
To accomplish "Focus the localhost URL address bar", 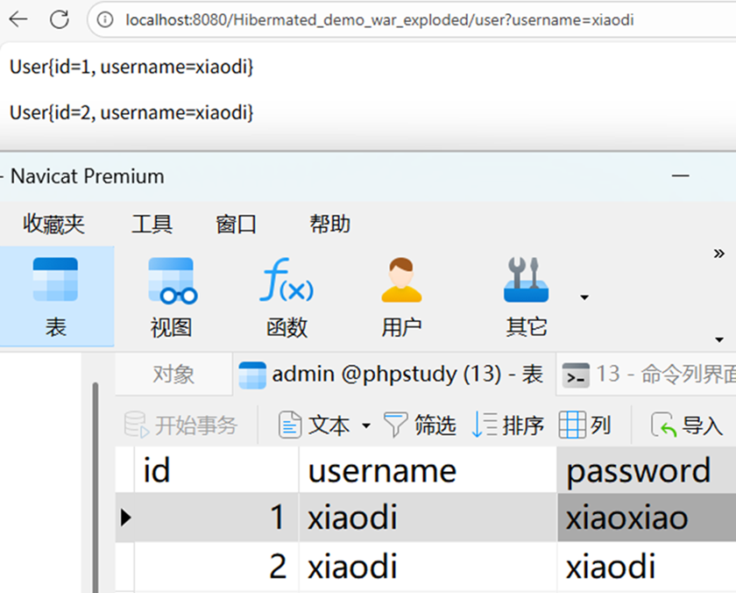I will [x=379, y=19].
